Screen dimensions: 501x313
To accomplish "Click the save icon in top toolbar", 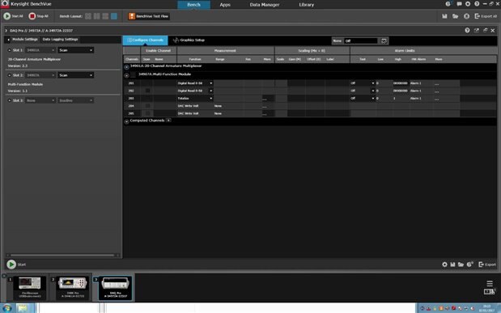I will (444, 16).
